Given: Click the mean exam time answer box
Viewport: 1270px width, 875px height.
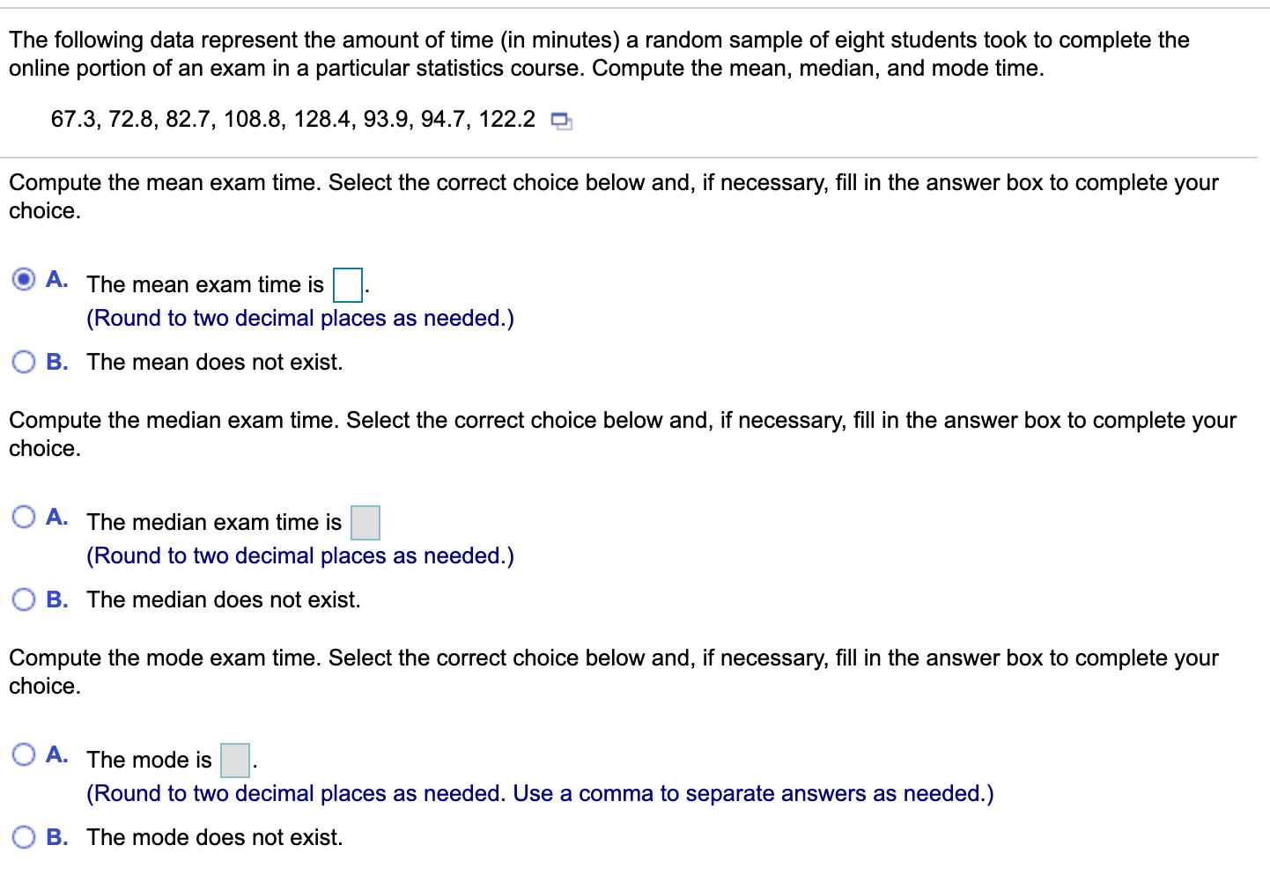Looking at the screenshot, I should click(348, 284).
